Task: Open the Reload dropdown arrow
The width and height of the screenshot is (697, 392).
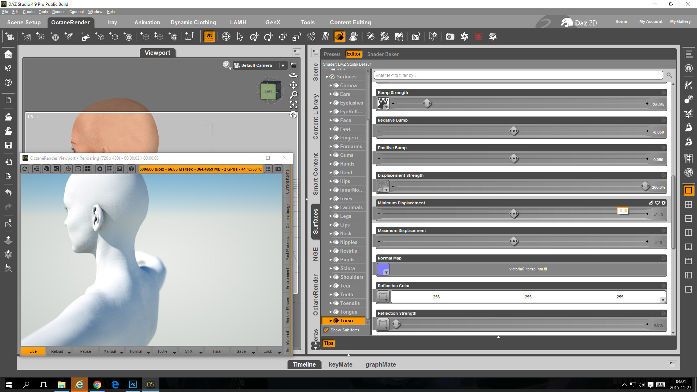Action: tap(69, 352)
